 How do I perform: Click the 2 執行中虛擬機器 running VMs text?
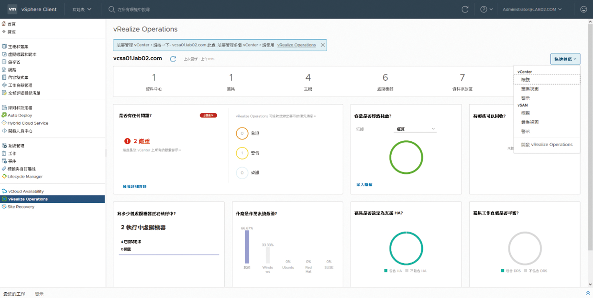(144, 228)
